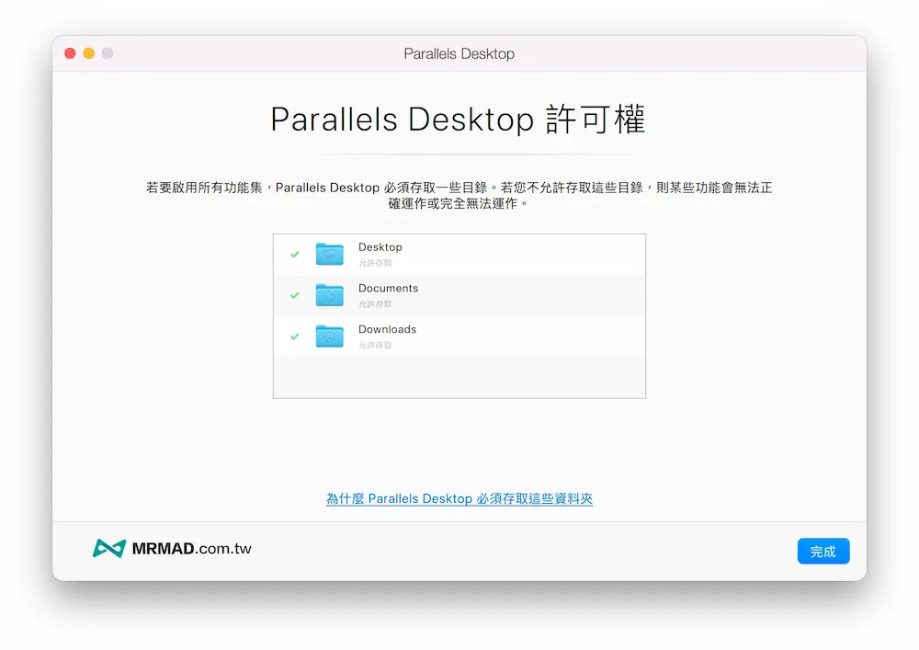Click the Downloads folder icon
919x650 pixels.
329,336
